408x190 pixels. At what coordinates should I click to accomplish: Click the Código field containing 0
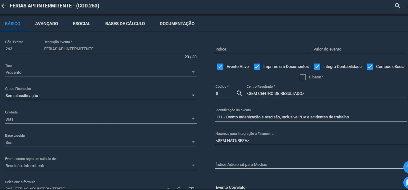click(224, 94)
